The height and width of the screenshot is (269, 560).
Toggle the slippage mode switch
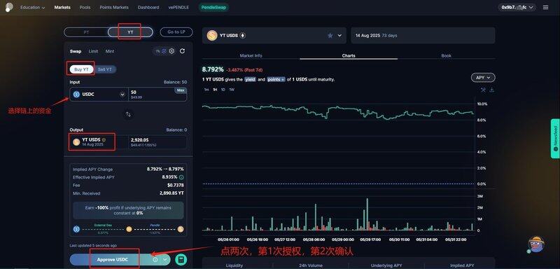point(164,51)
